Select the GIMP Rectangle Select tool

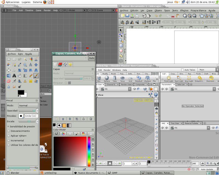point(9,59)
